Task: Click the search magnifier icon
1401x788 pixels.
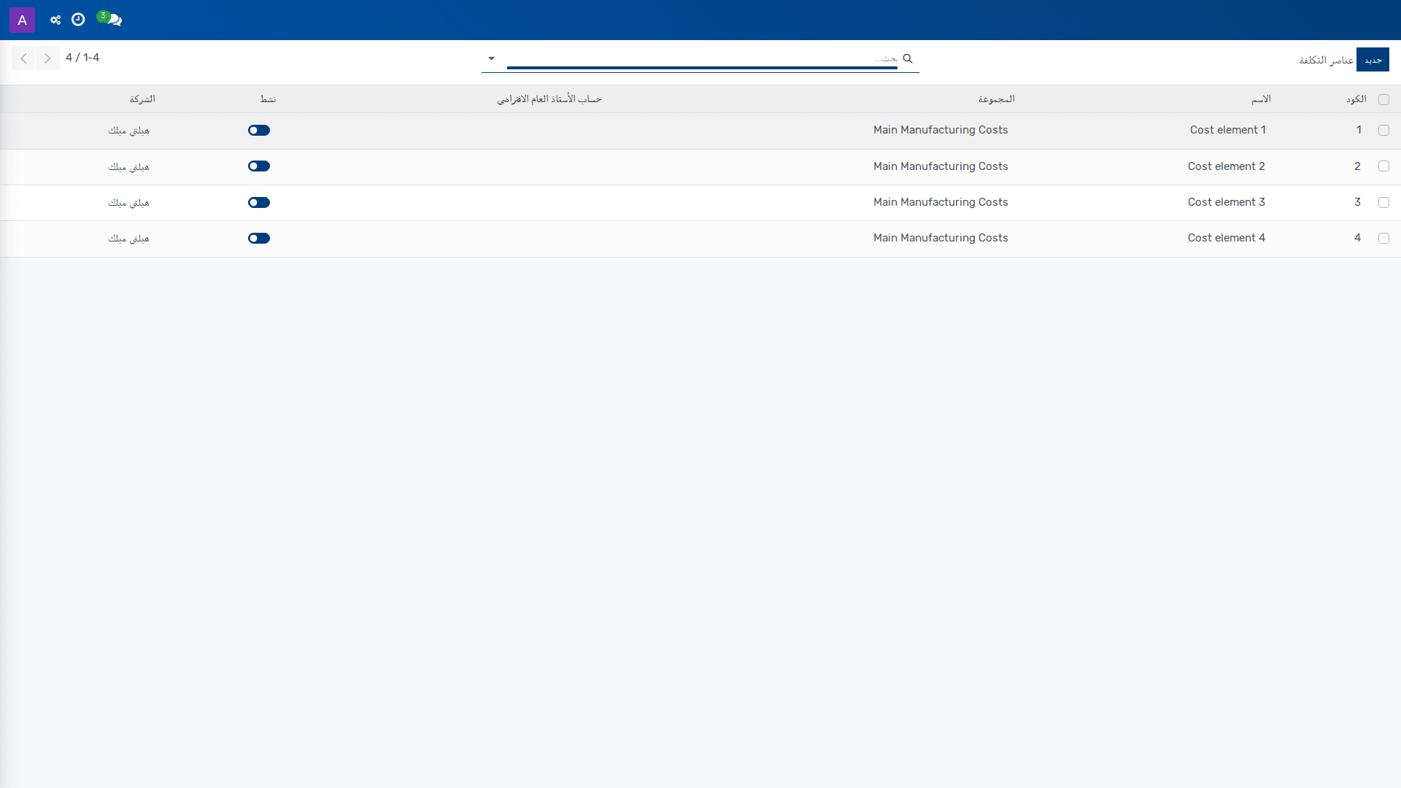Action: coord(908,58)
